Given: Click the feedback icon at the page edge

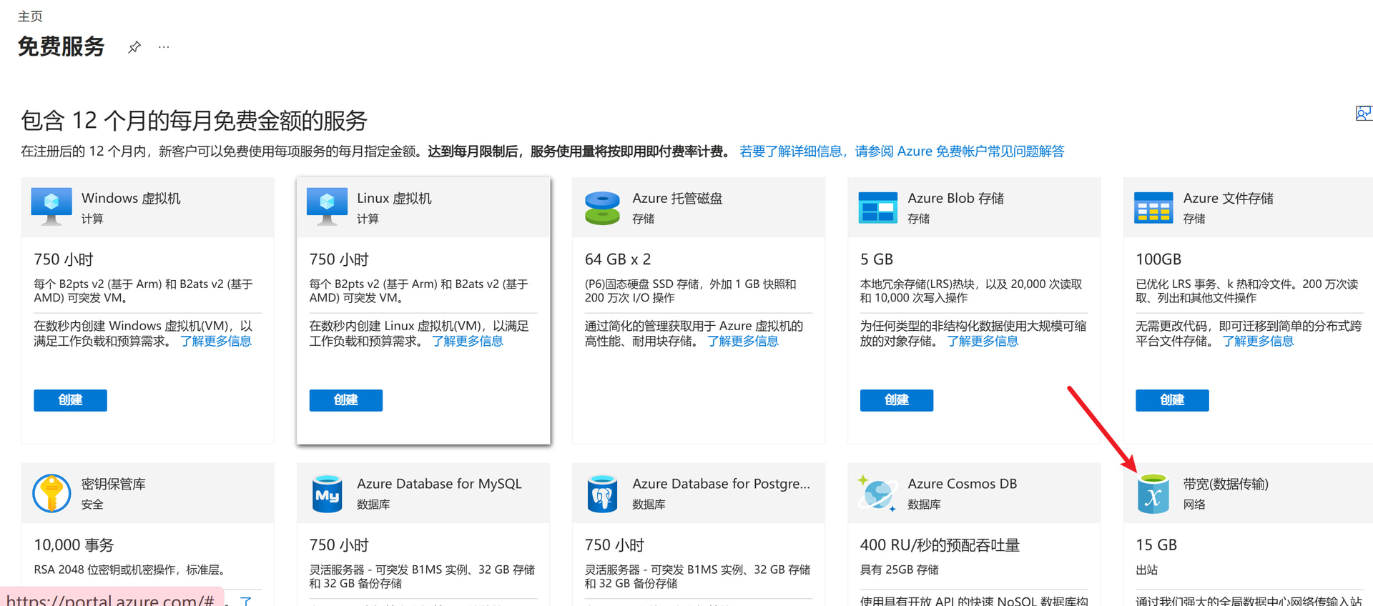Looking at the screenshot, I should 1364,114.
